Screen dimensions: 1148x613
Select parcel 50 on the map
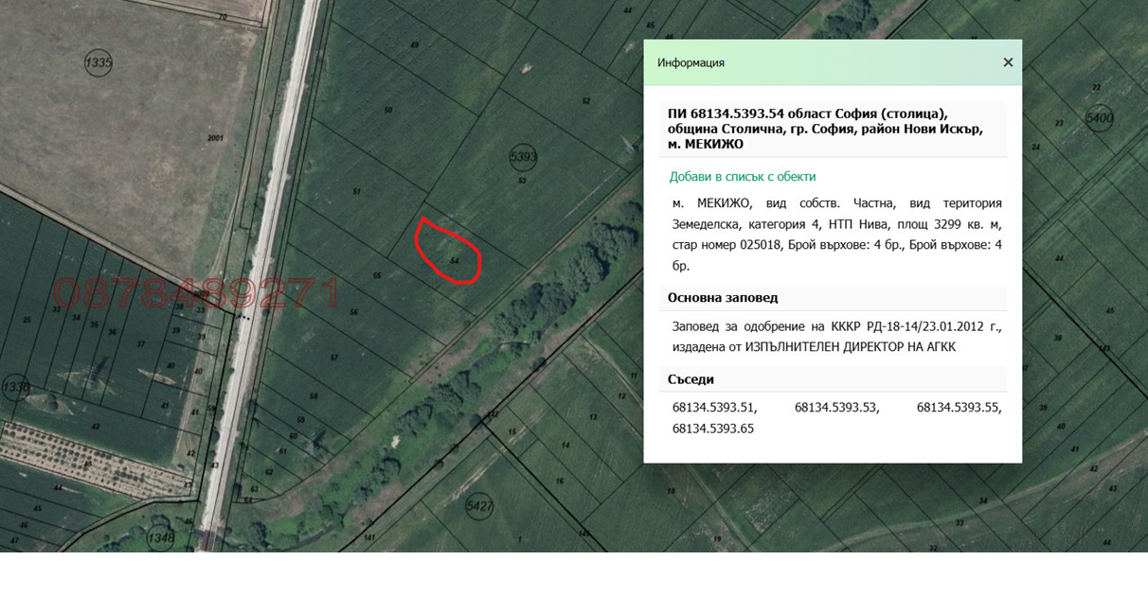click(388, 111)
